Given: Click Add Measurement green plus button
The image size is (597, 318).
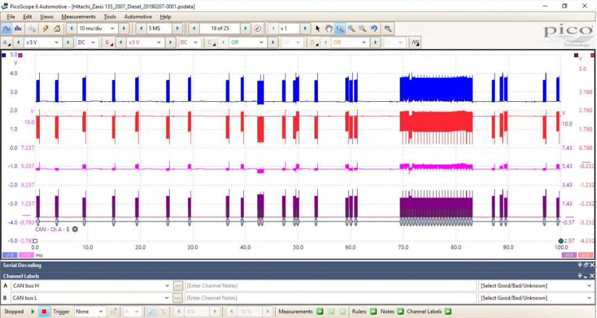Looking at the screenshot, I should point(320,311).
